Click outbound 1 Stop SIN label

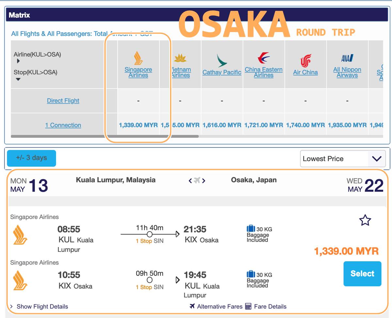pyautogui.click(x=150, y=241)
